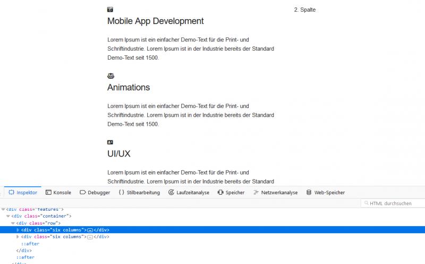425x264 pixels.
Task: Click the camera icon above Mobile App Development
Action: coord(110,10)
